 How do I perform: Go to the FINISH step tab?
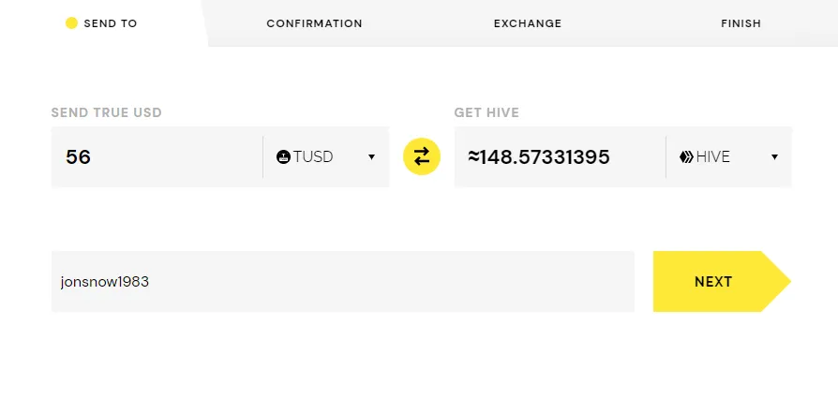(741, 23)
